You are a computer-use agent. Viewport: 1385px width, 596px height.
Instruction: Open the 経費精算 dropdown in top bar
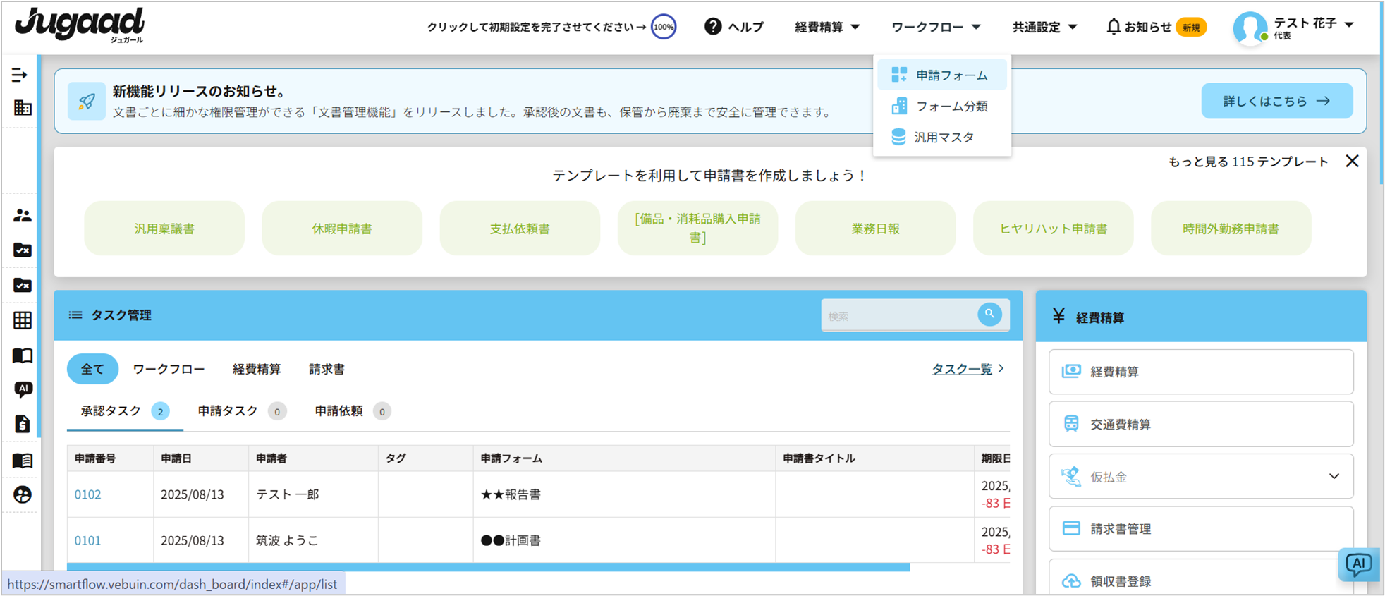pyautogui.click(x=827, y=27)
